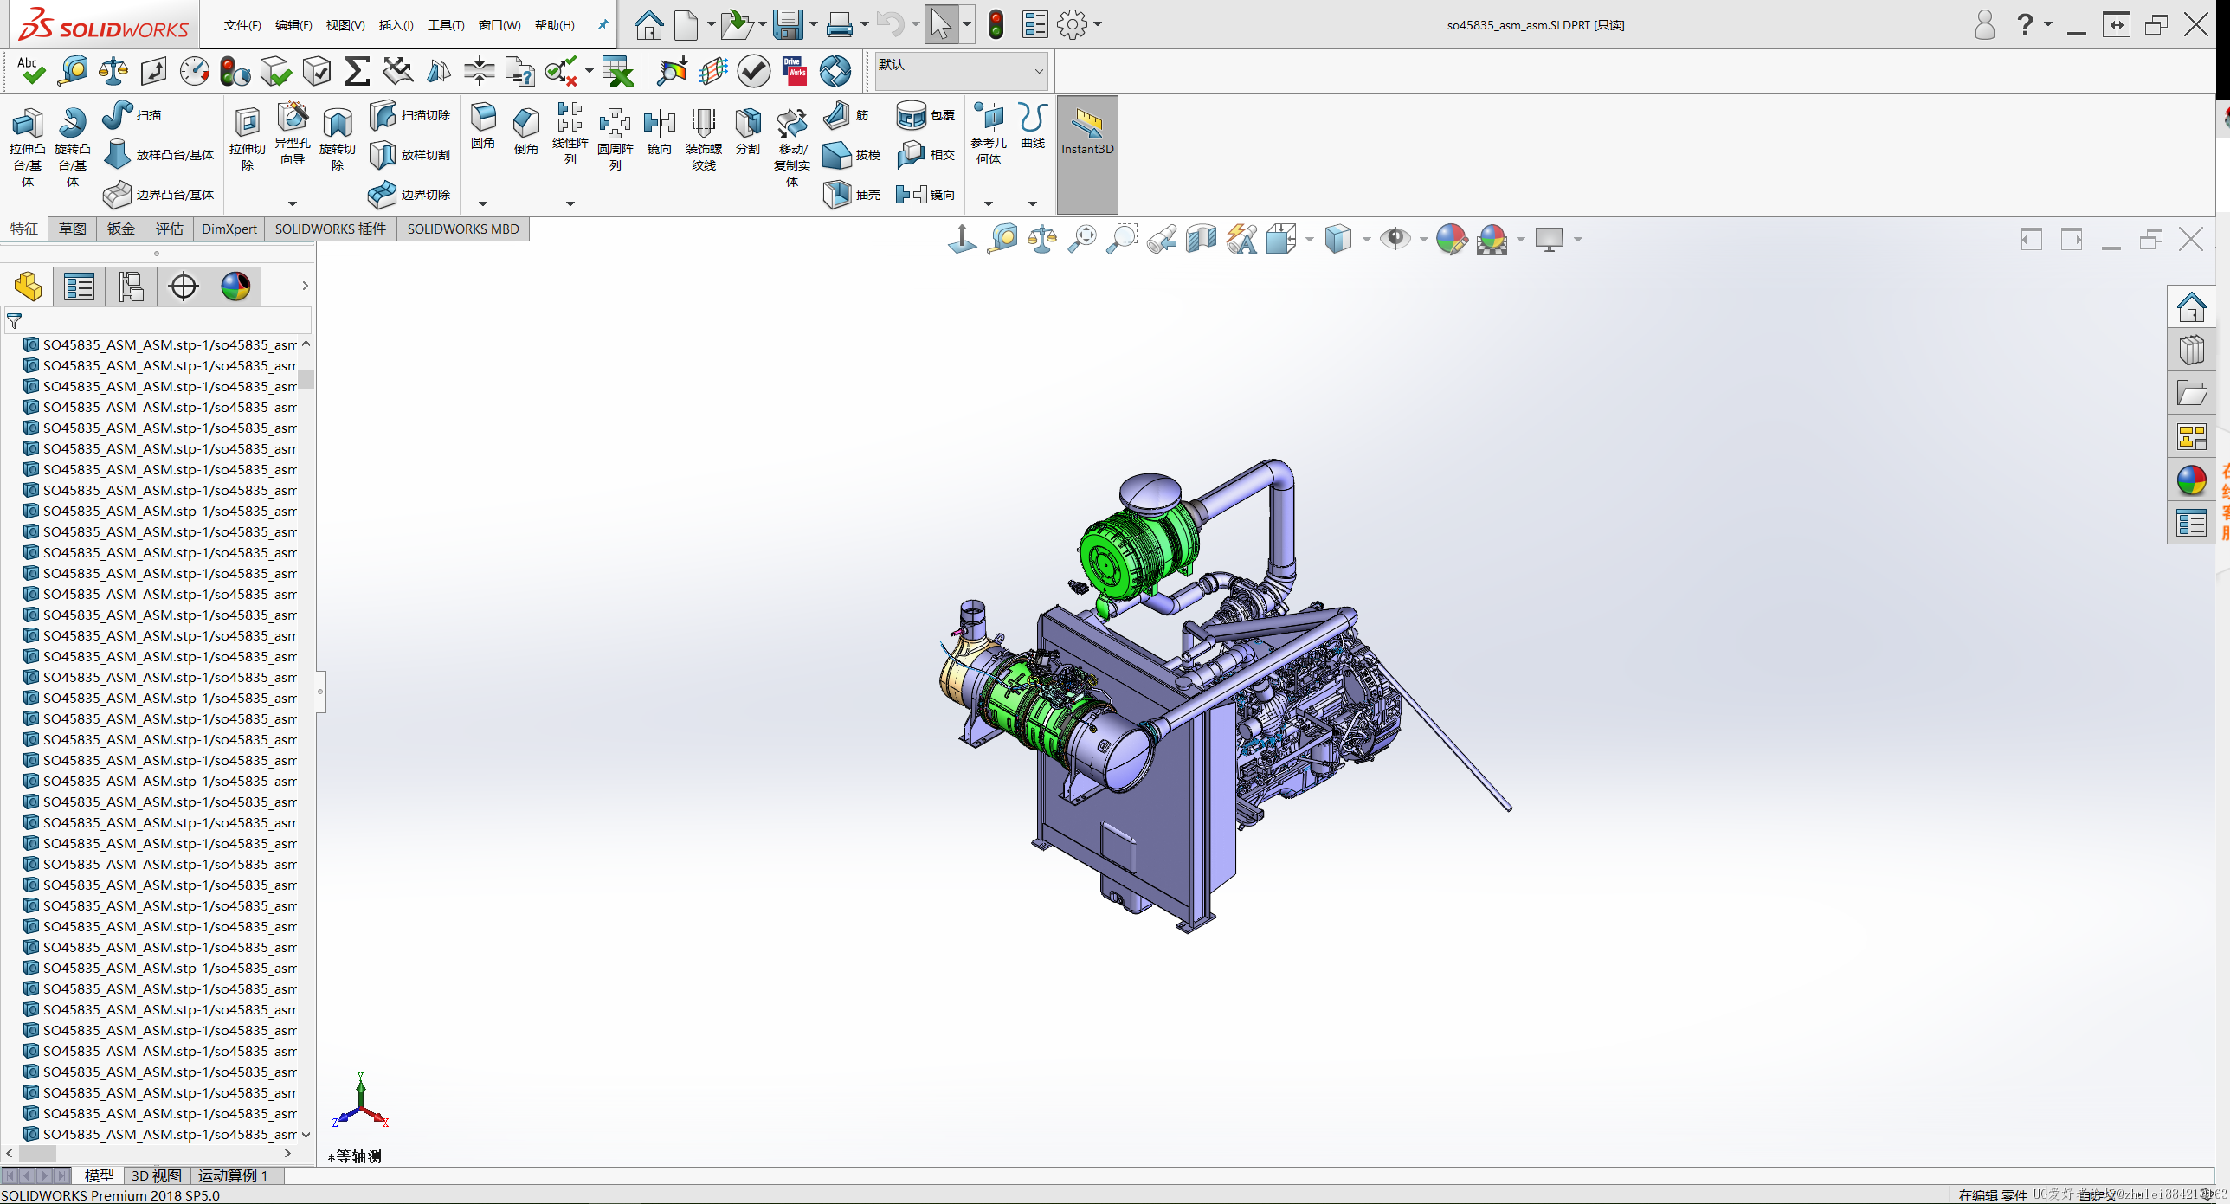Click the 边界切除 boundary cut button
This screenshot has height=1204, width=2230.
[410, 195]
